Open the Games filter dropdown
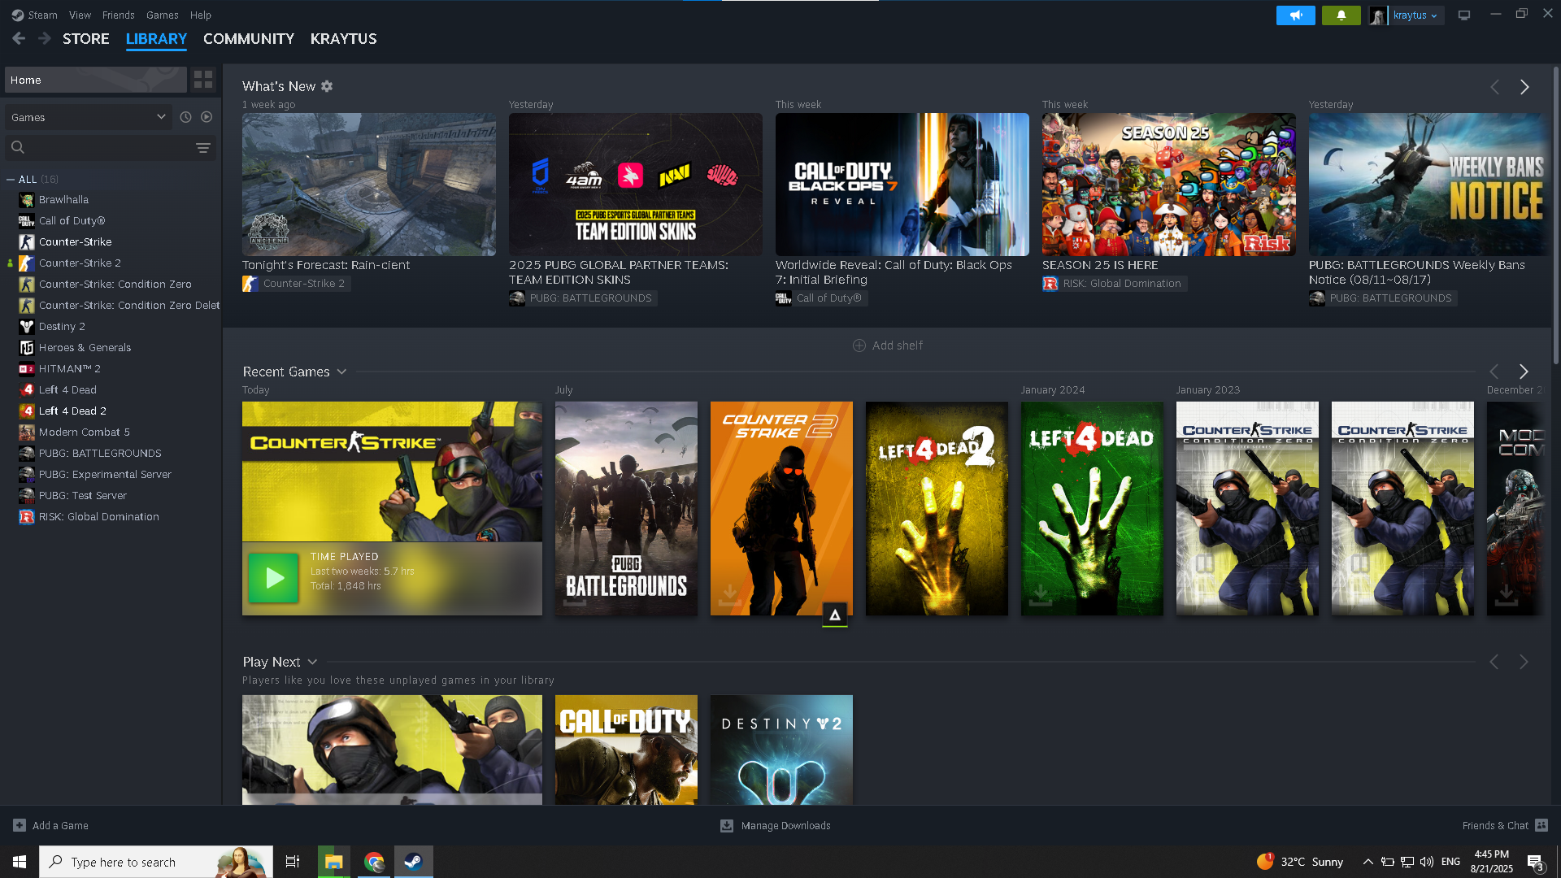This screenshot has height=878, width=1561. pyautogui.click(x=88, y=117)
